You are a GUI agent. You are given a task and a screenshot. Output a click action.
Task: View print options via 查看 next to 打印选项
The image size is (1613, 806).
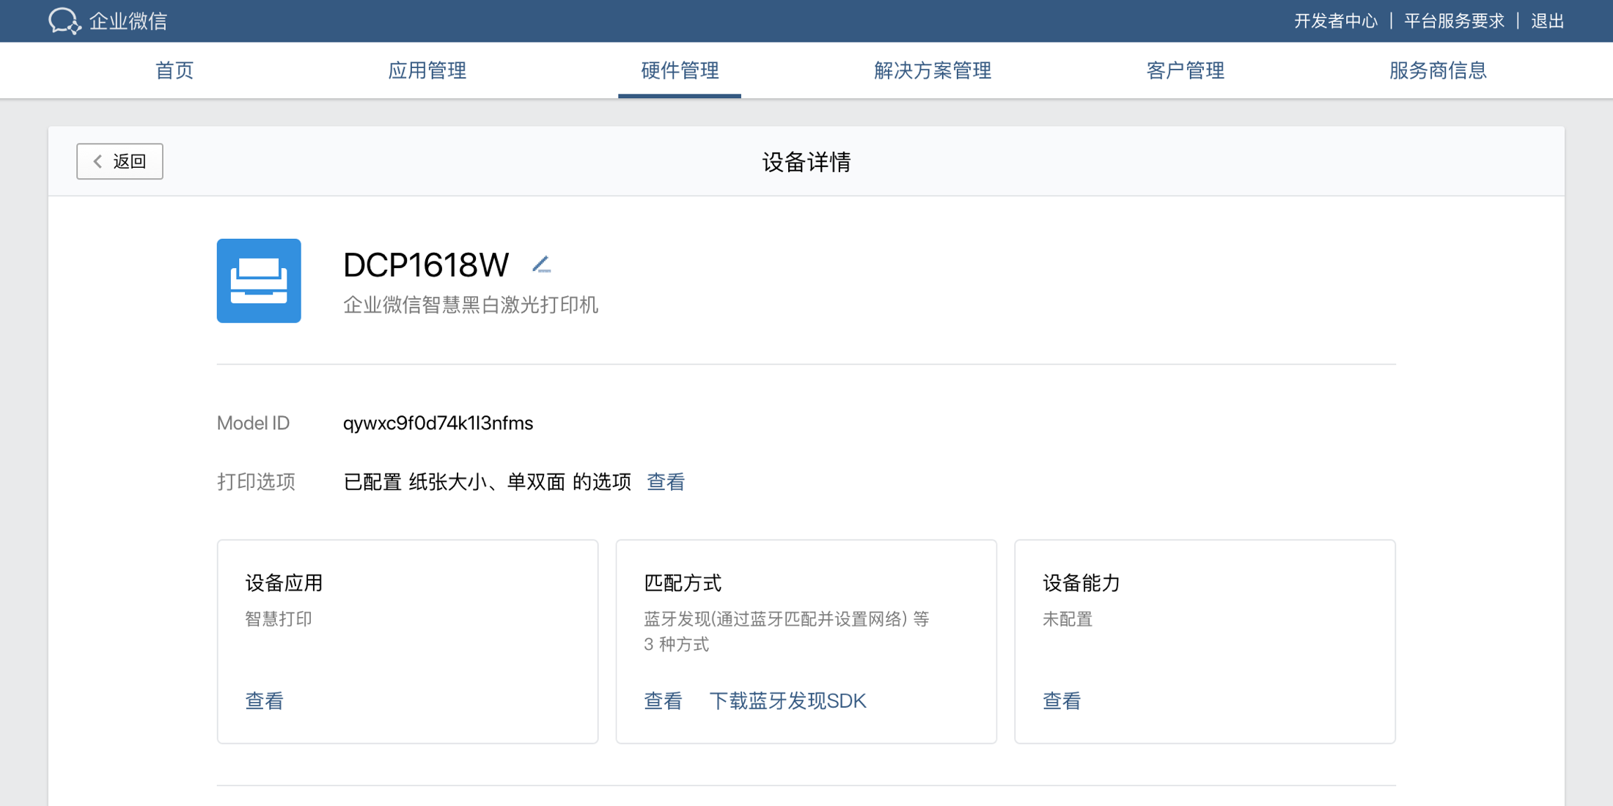tap(666, 482)
